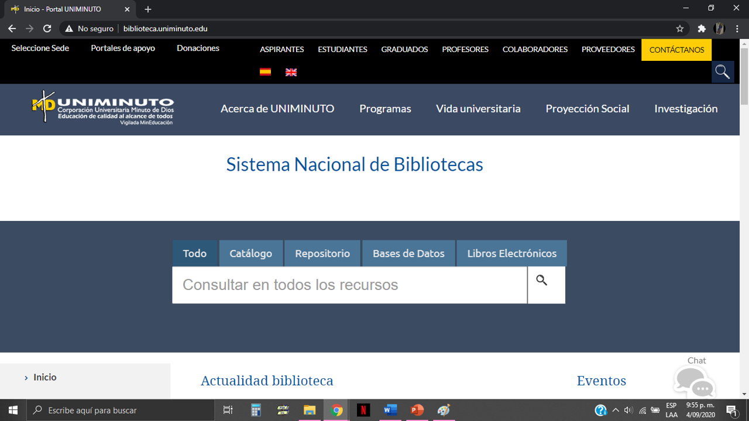Open the Acerca de UNIMINUTO menu
This screenshot has height=421, width=749.
tap(277, 109)
